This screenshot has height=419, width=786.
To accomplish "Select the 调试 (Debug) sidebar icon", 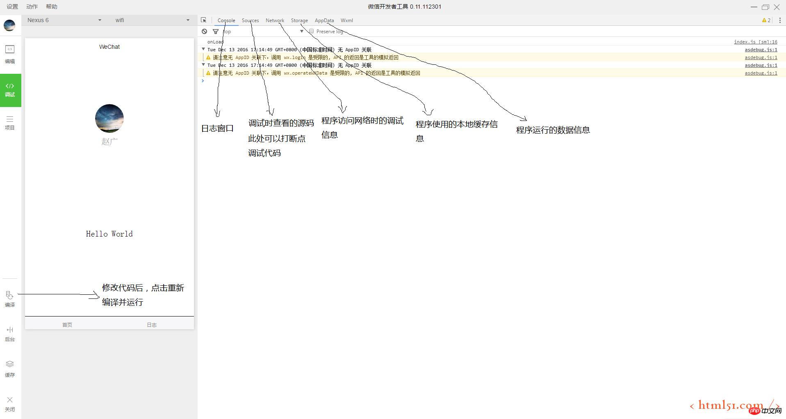I will [10, 90].
